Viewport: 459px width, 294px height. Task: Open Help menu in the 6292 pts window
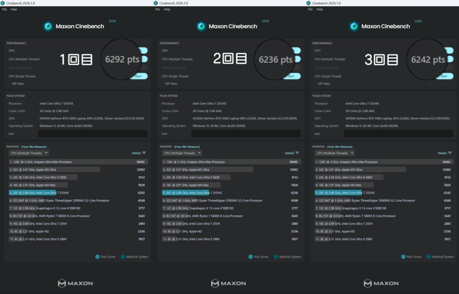pos(14,9)
